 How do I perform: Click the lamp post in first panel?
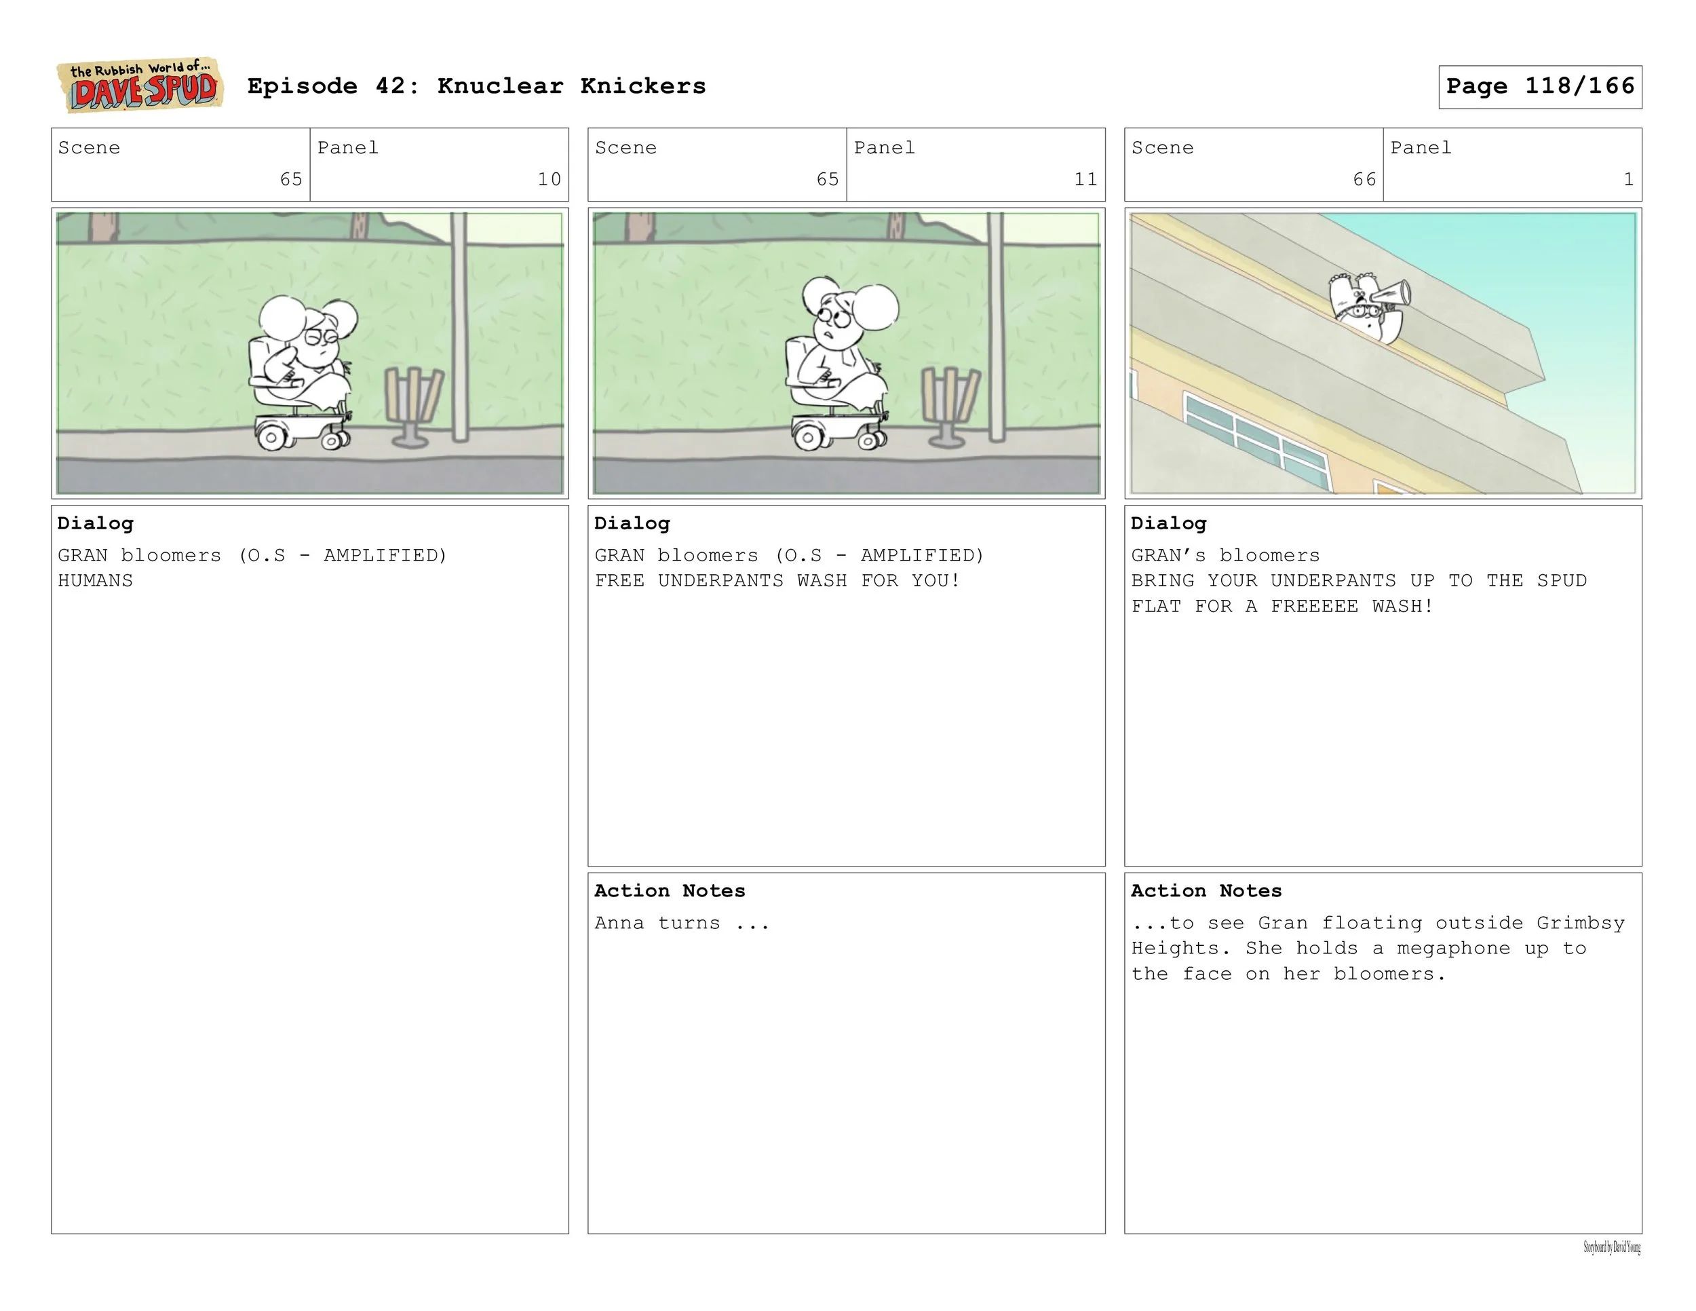(x=459, y=326)
